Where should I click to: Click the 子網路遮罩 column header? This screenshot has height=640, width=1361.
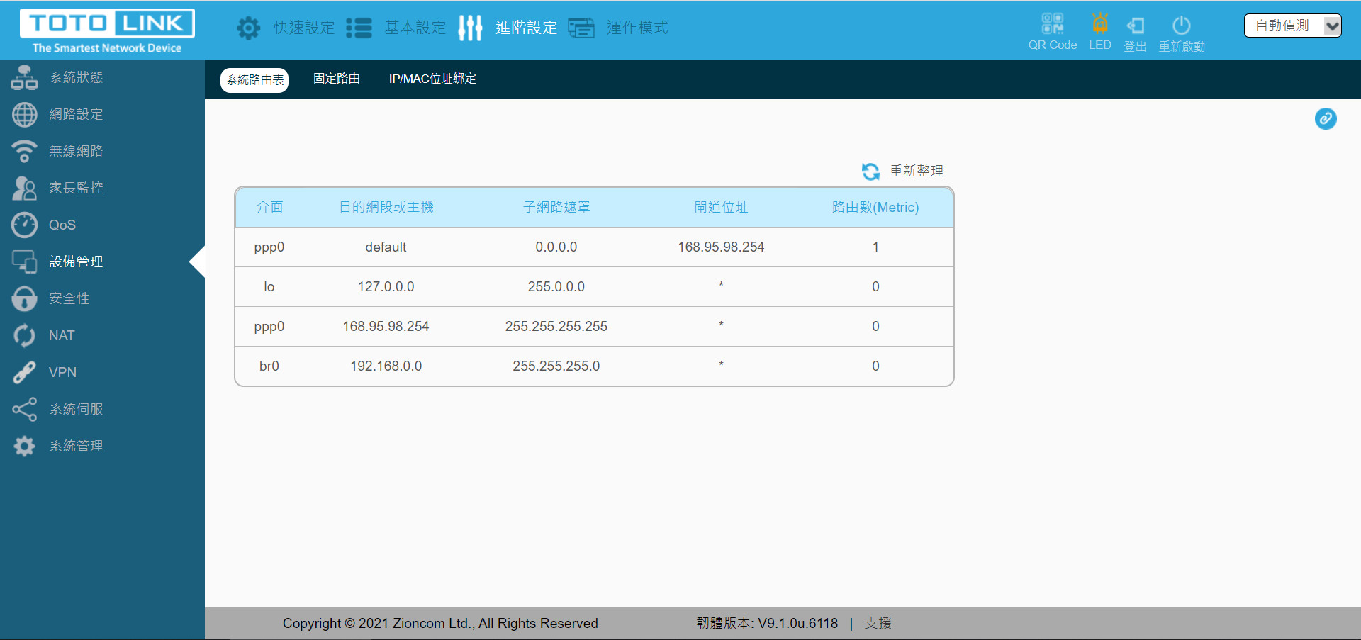point(556,207)
